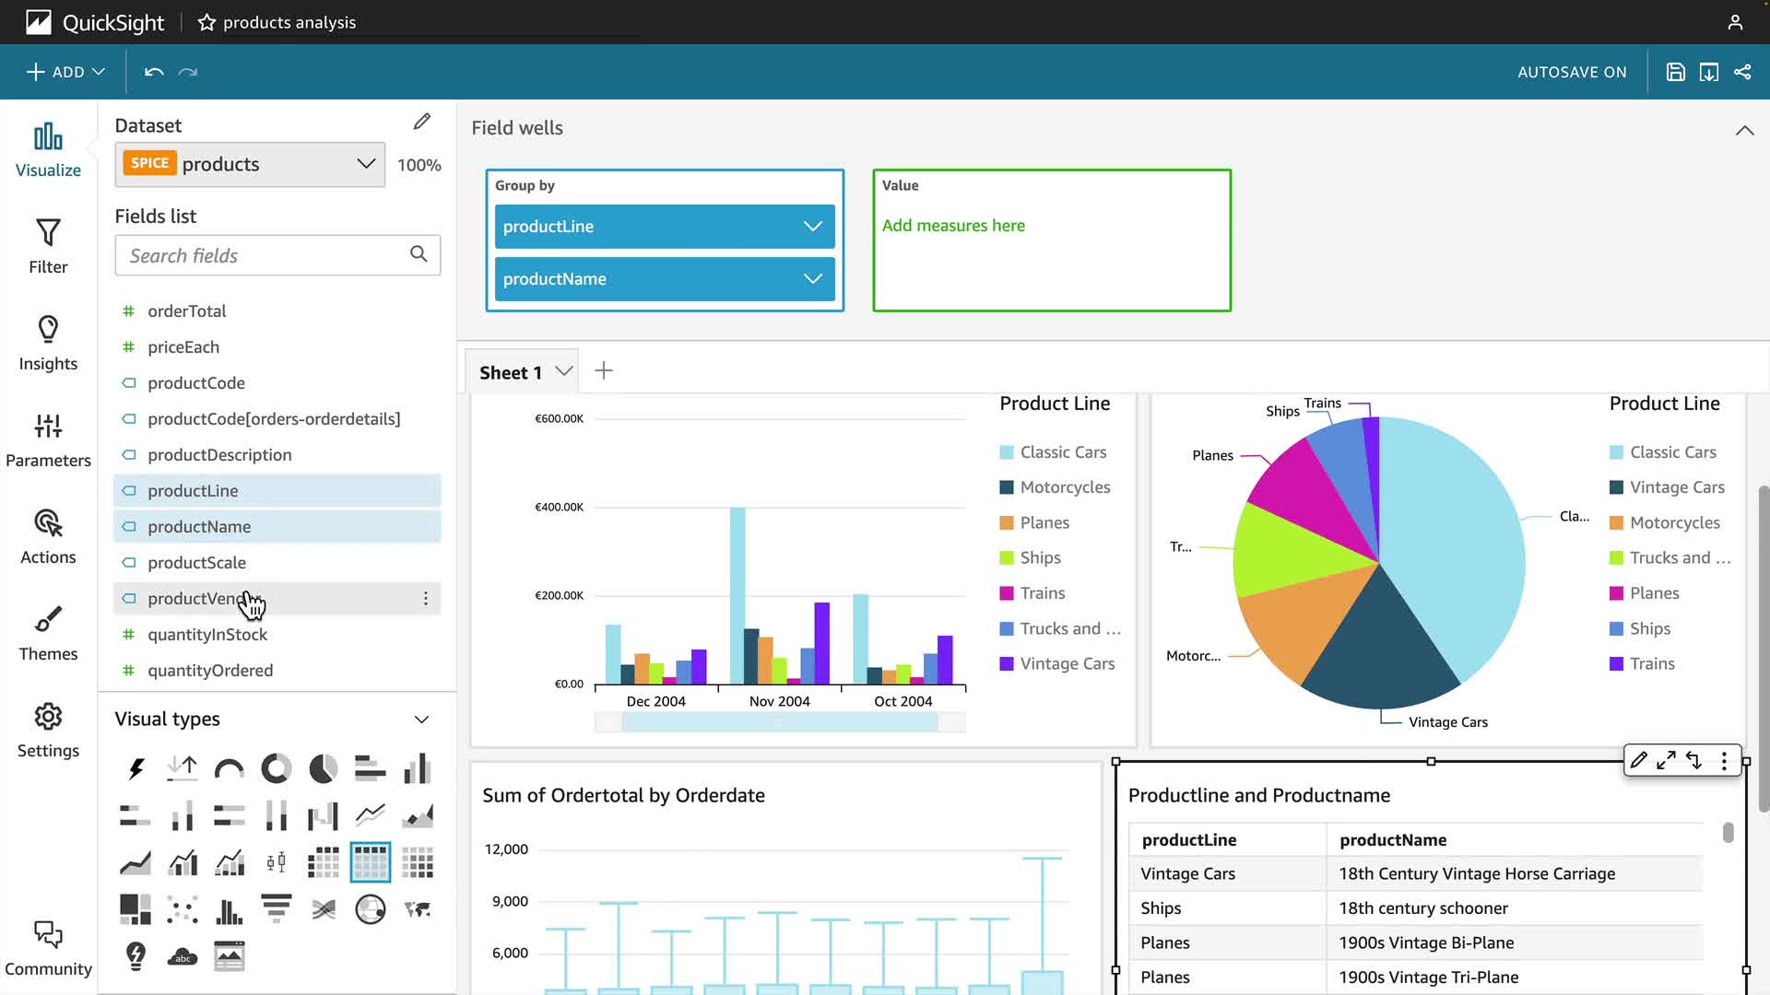1770x995 pixels.
Task: Choose the scatter plot visual type
Action: coord(183,909)
